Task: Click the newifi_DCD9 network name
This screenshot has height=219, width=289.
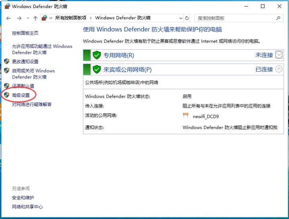Action: click(206, 117)
